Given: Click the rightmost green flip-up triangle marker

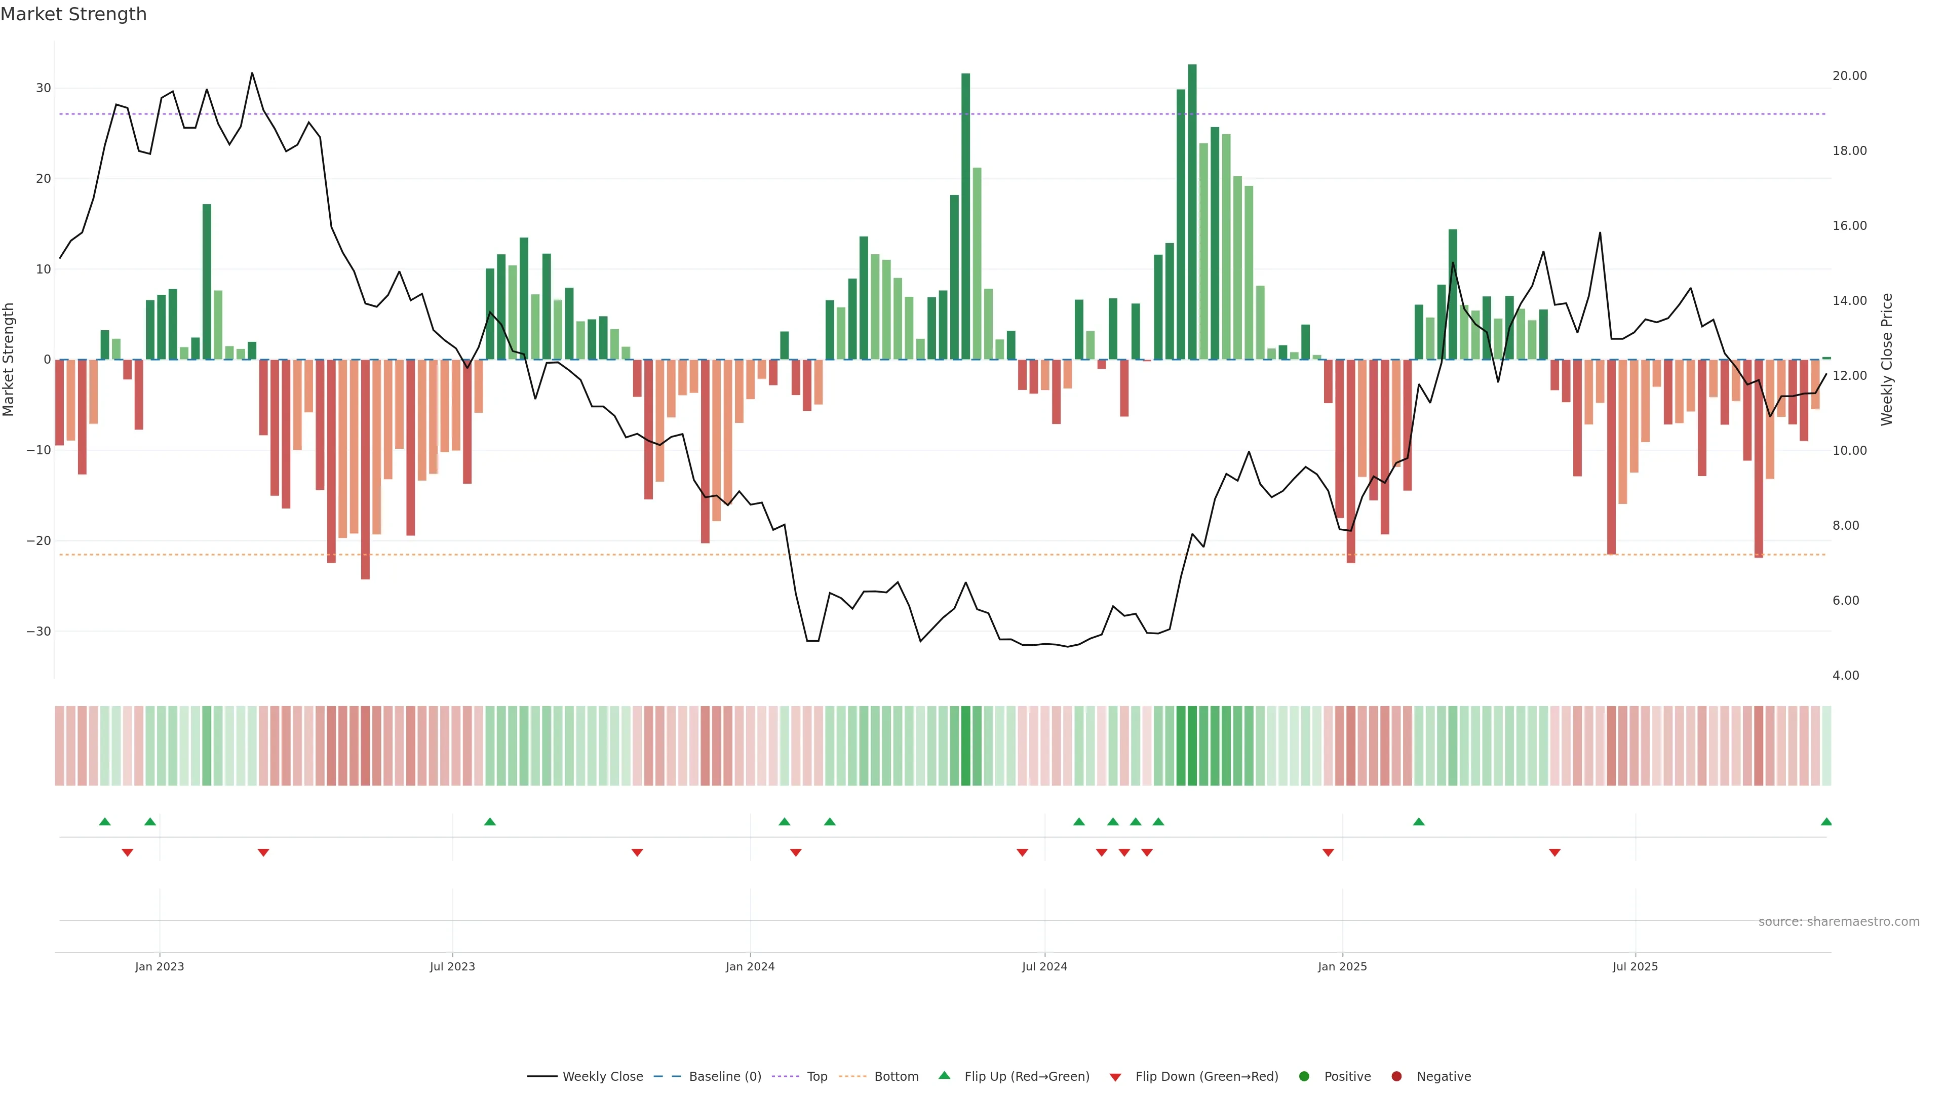Looking at the screenshot, I should 1825,822.
